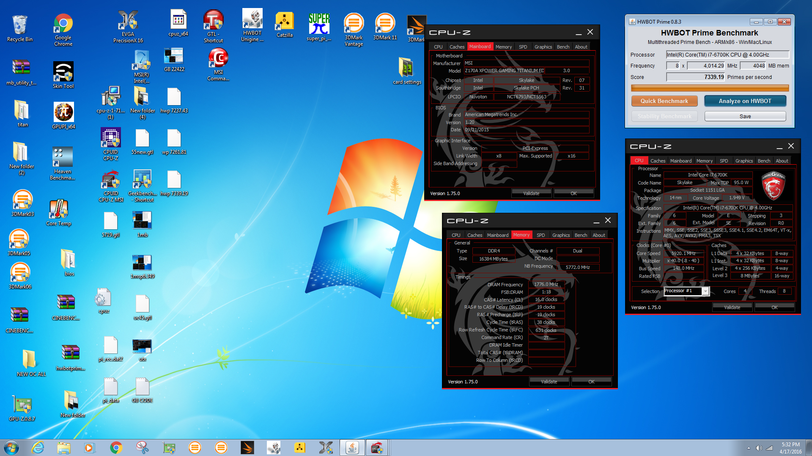
Task: Open the GTL Shortcut desktop icon
Action: (213, 27)
